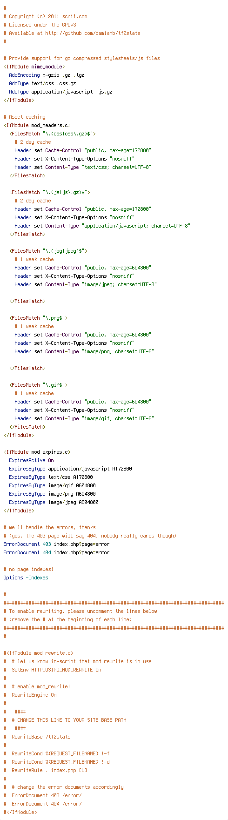Click the RewriteCond line ending in "!-d"

[x=56, y=762]
